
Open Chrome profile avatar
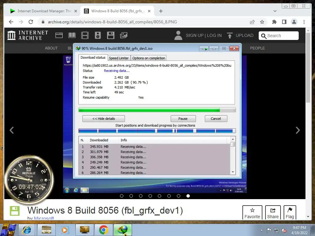[294, 22]
